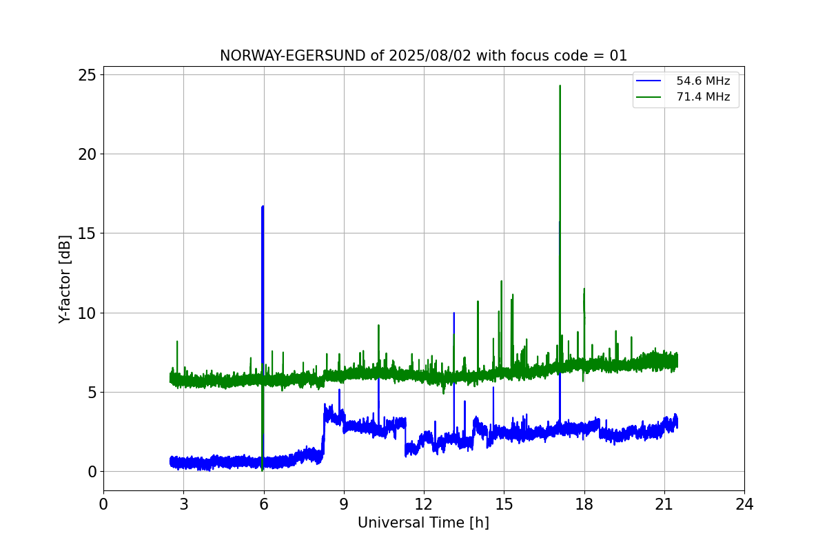Click the blue spike peak near 6h
This screenshot has width=827, height=551.
[x=263, y=207]
